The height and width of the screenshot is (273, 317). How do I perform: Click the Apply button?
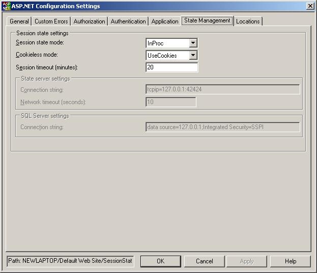(x=247, y=261)
